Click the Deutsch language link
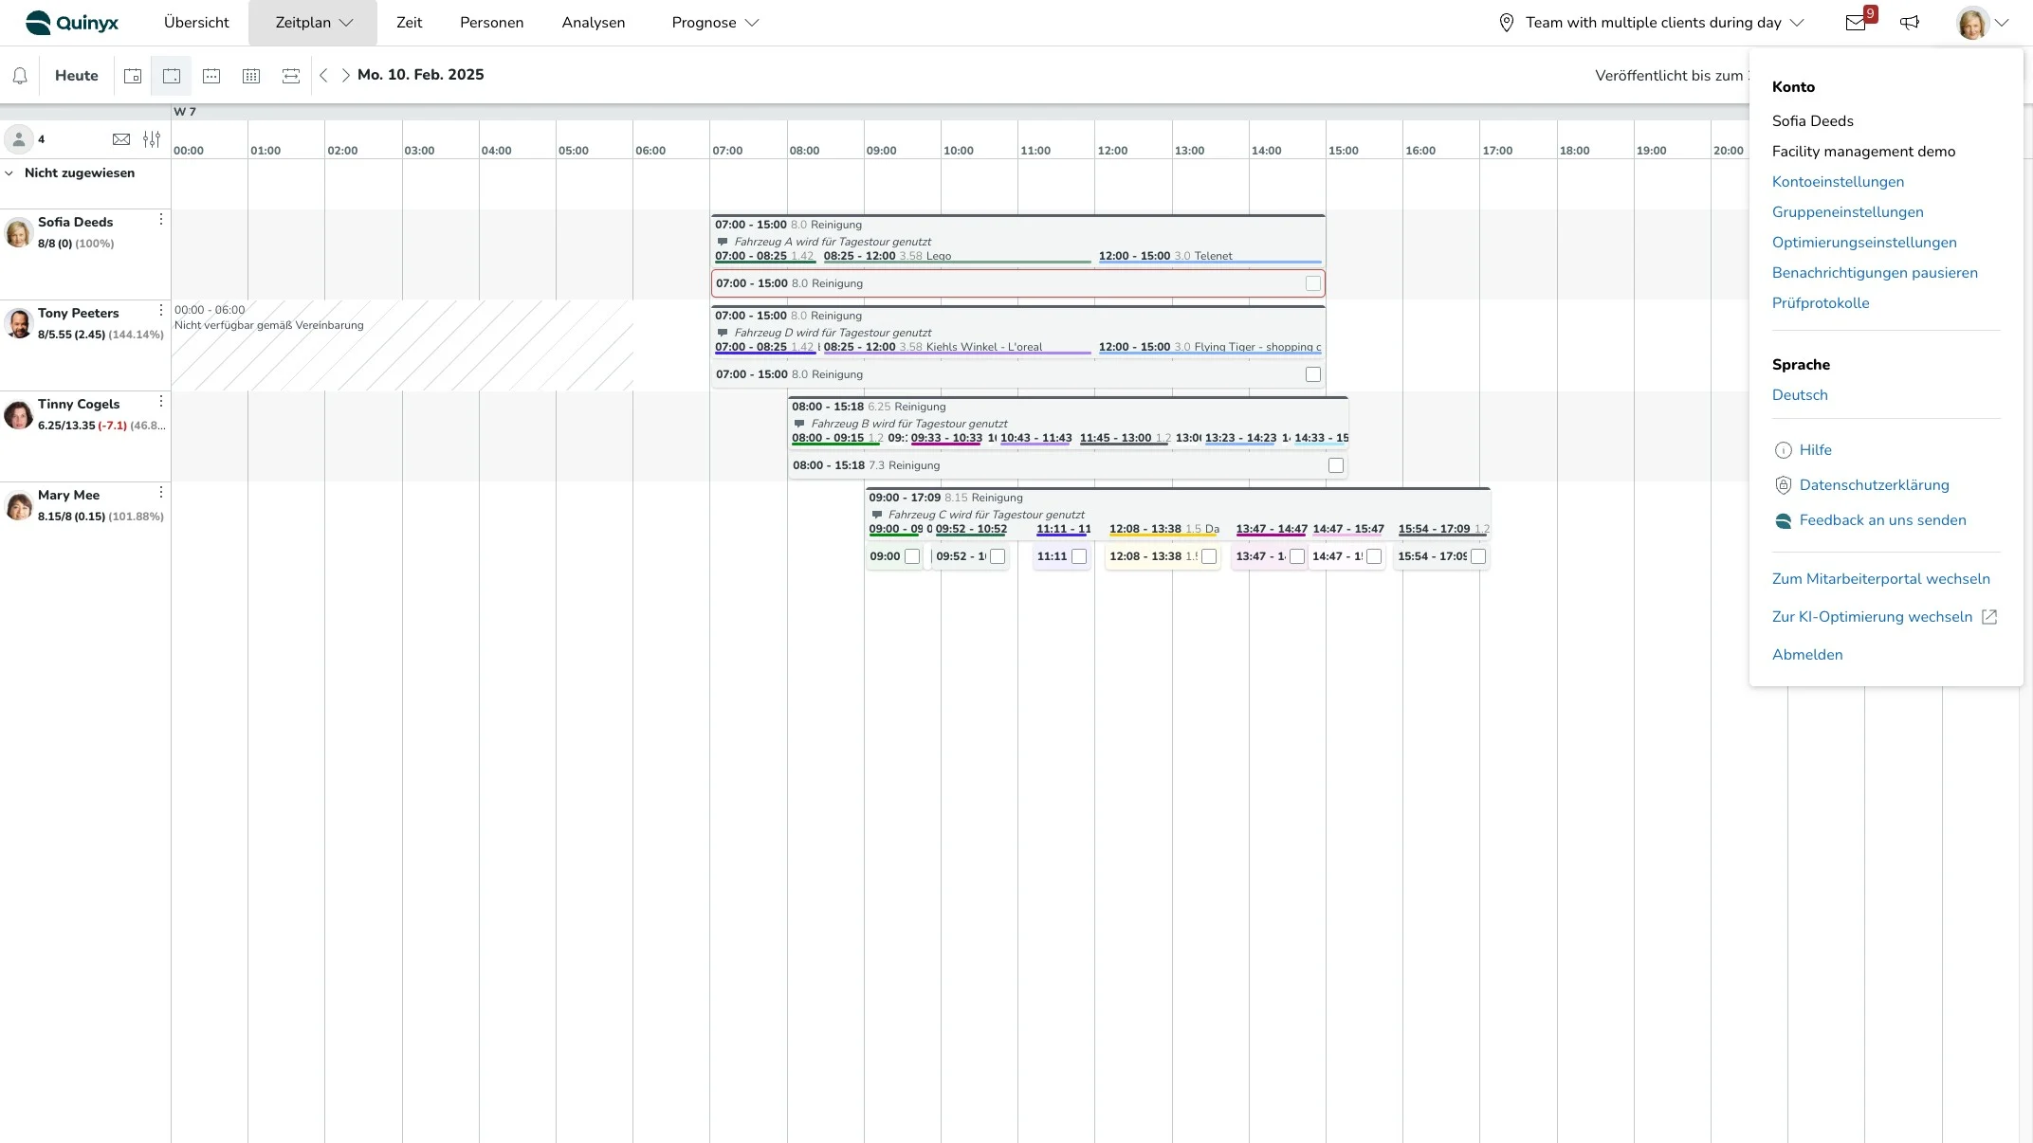The height and width of the screenshot is (1143, 2033). tap(1800, 395)
